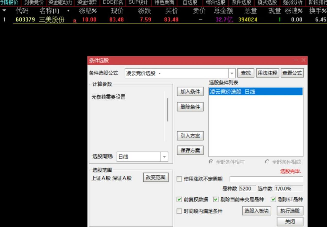Enable 时间段内满足条件 checkbox
Image resolution: width=327 pixels, height=227 pixels.
[179, 211]
